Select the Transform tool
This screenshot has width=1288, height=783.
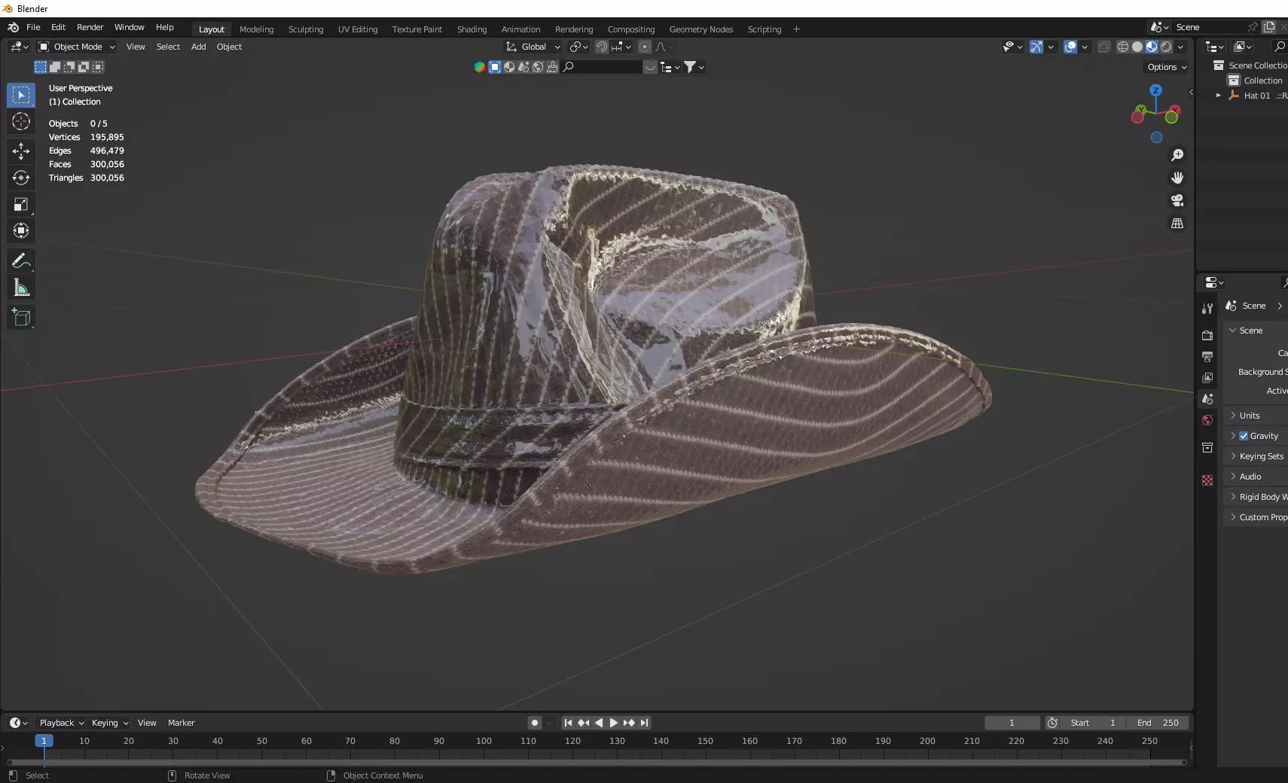point(21,230)
